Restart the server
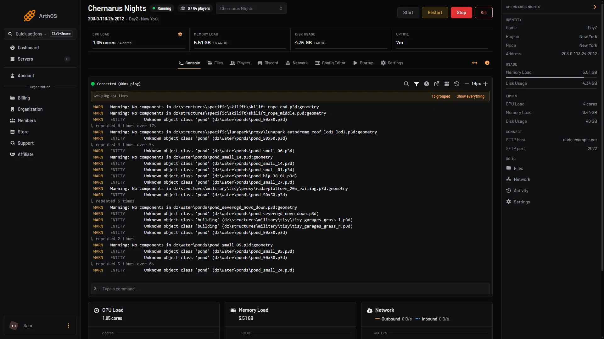This screenshot has width=604, height=339. tap(435, 13)
